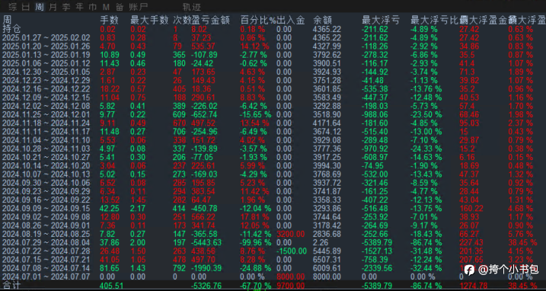
Task: Open the 币 tab
Action: click(x=93, y=7)
